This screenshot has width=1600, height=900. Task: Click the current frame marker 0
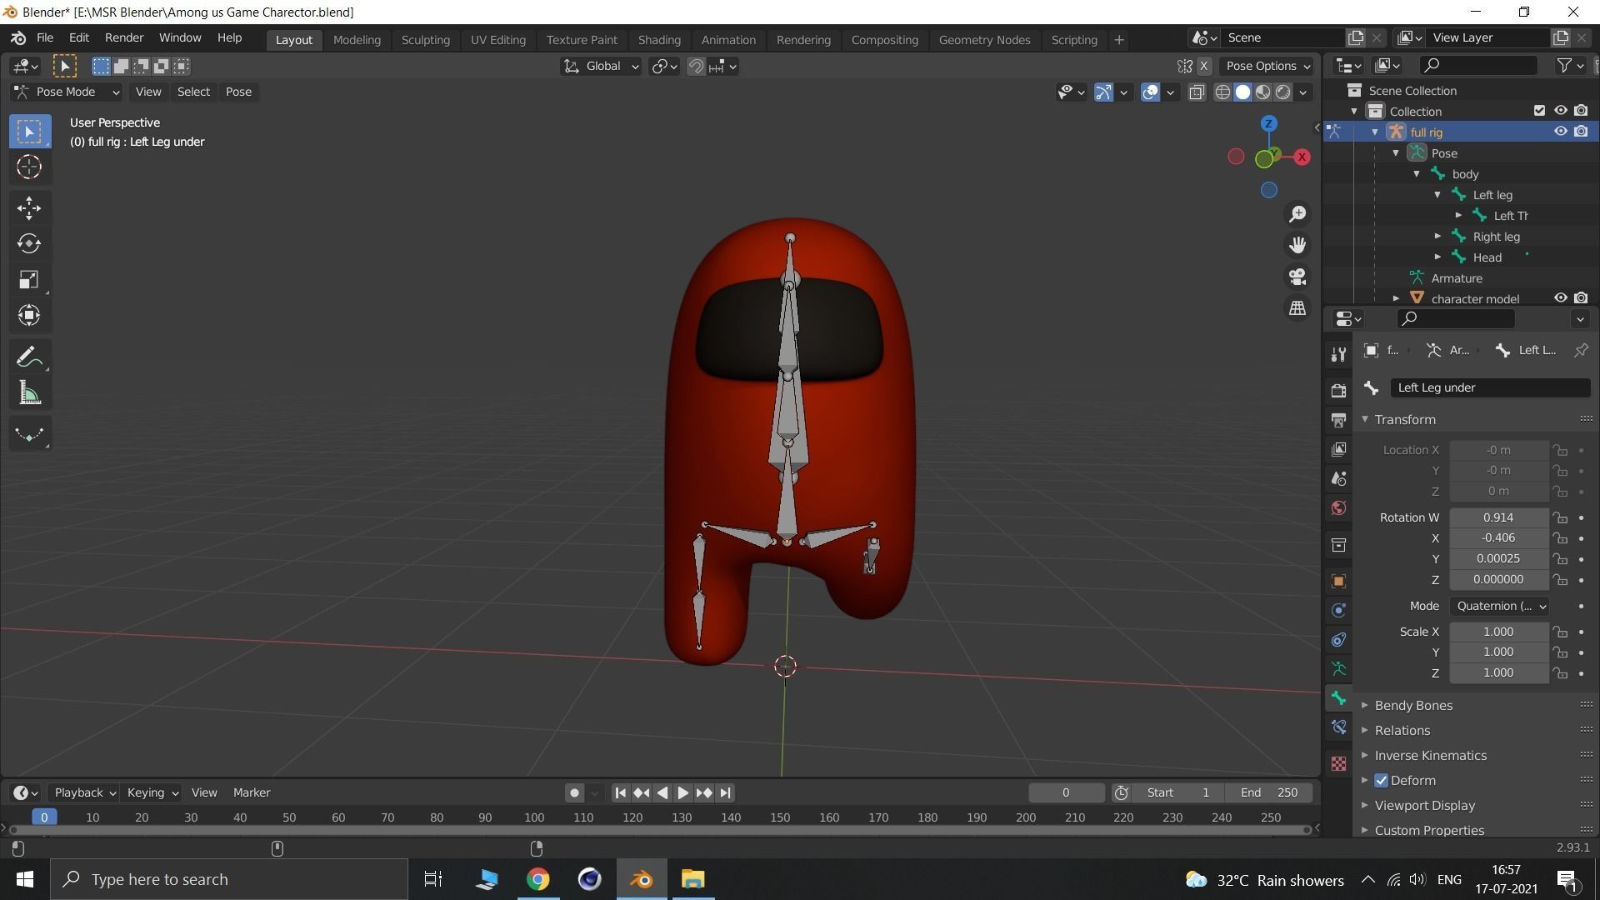pyautogui.click(x=44, y=817)
